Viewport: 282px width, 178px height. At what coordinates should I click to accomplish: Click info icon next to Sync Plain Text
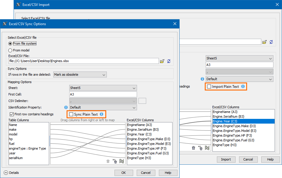[x=101, y=114]
